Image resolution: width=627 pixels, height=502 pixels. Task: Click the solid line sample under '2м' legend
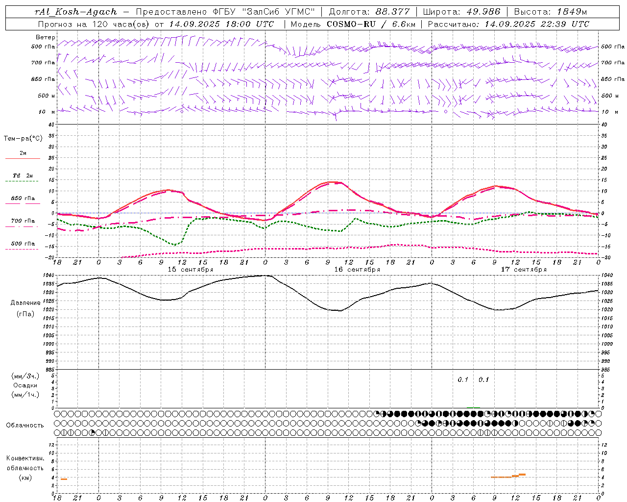tap(23, 159)
